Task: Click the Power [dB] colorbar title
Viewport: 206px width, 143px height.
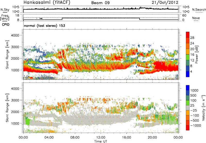Action: [196, 54]
